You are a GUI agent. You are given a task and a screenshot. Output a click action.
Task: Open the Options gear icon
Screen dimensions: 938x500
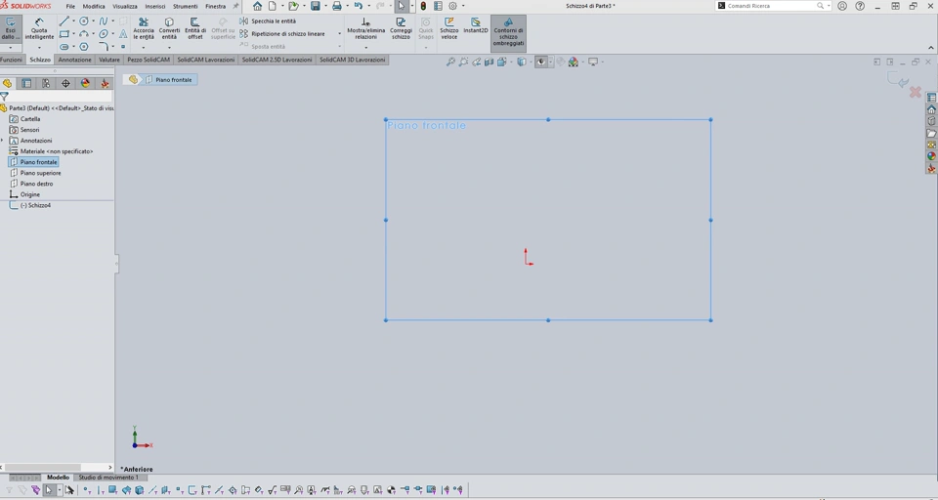pos(452,6)
